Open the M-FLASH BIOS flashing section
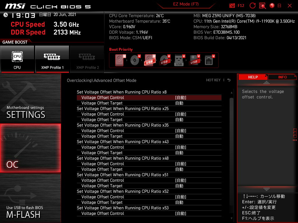Screen dimensions: 298x223 31,198
